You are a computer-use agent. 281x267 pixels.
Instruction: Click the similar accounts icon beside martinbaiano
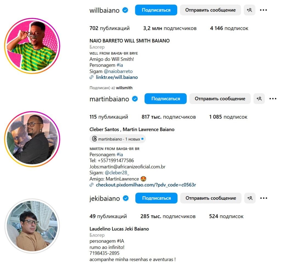coord(259,99)
